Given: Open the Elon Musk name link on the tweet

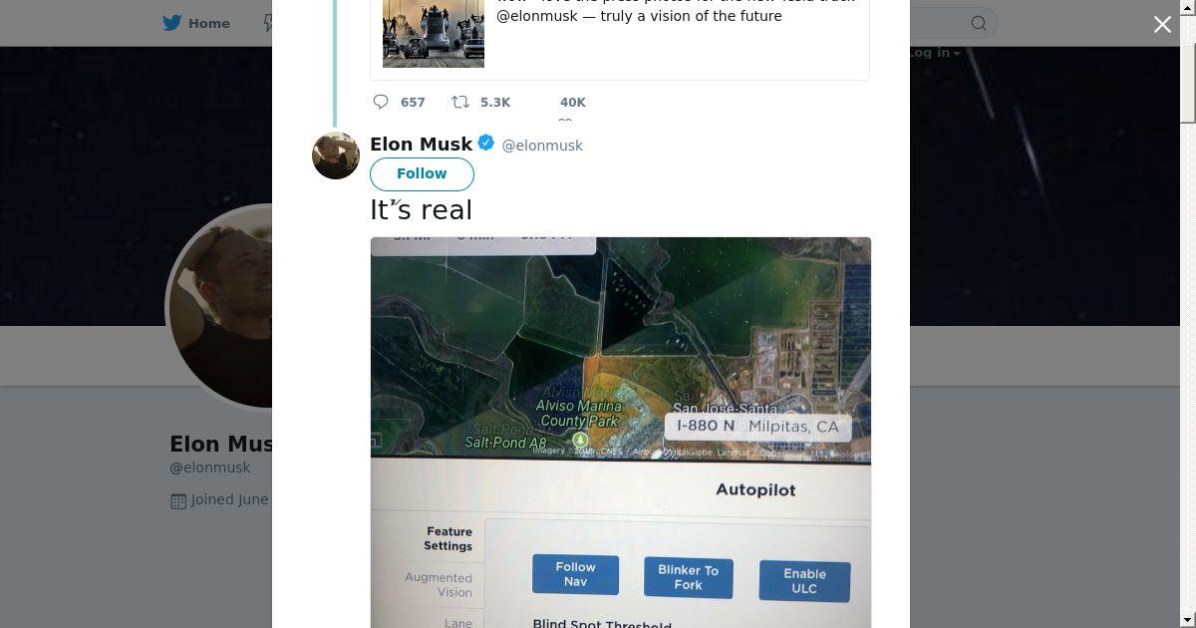Looking at the screenshot, I should point(421,144).
